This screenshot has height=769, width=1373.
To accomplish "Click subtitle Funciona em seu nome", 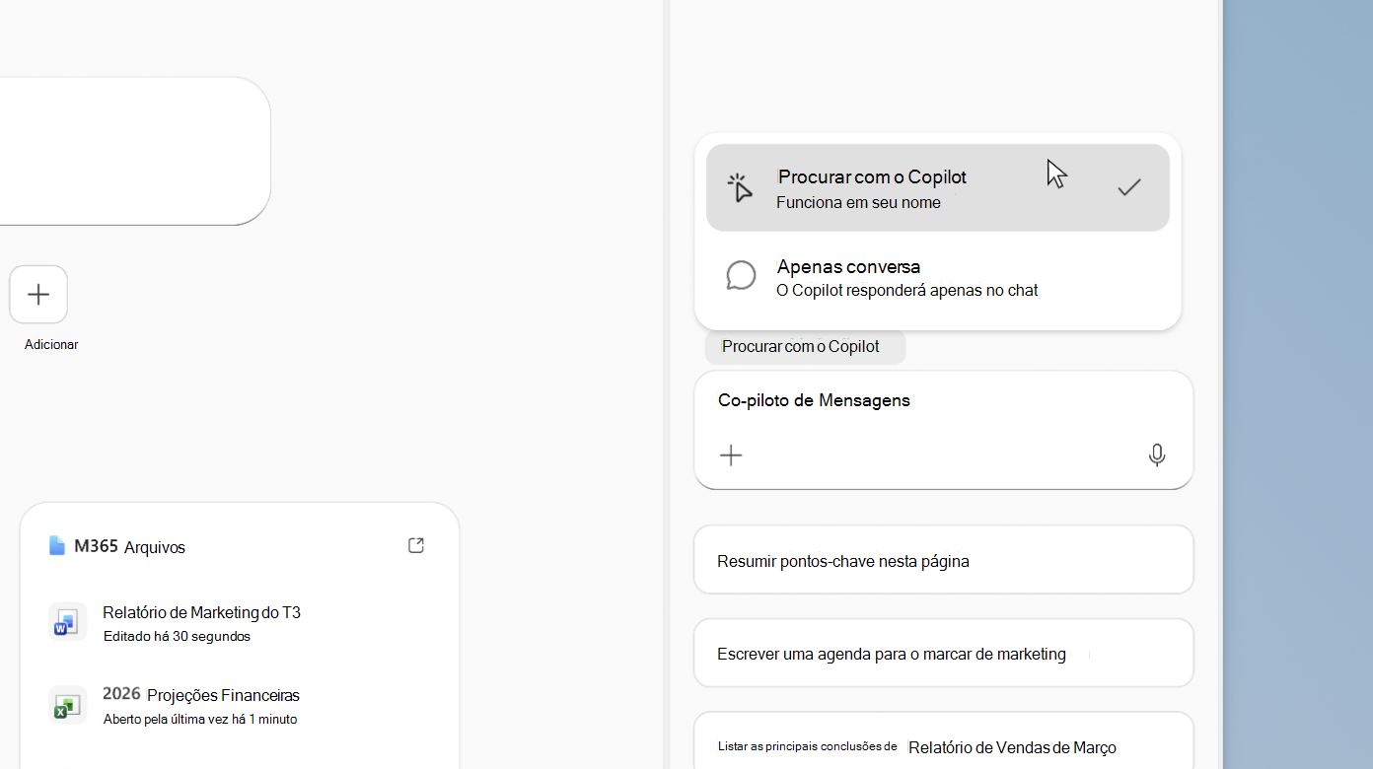I will (x=858, y=202).
